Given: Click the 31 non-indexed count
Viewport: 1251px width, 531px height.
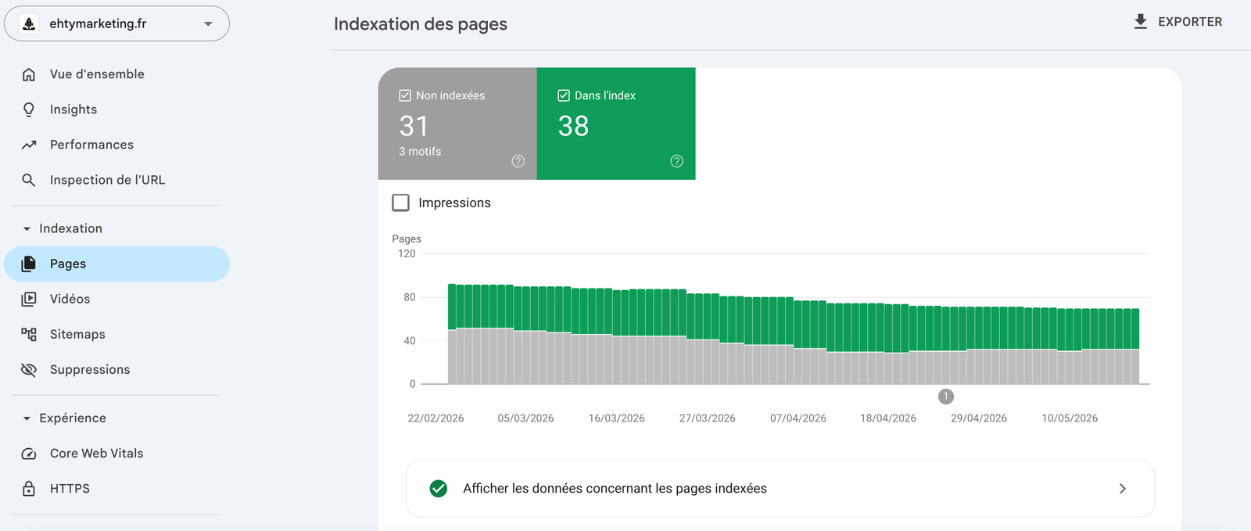Looking at the screenshot, I should tap(414, 126).
